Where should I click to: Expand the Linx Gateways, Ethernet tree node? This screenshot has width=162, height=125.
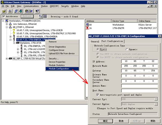[7, 24]
